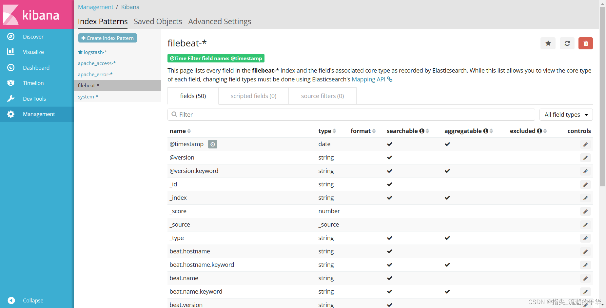
Task: Open the All field types dropdown
Action: (566, 114)
